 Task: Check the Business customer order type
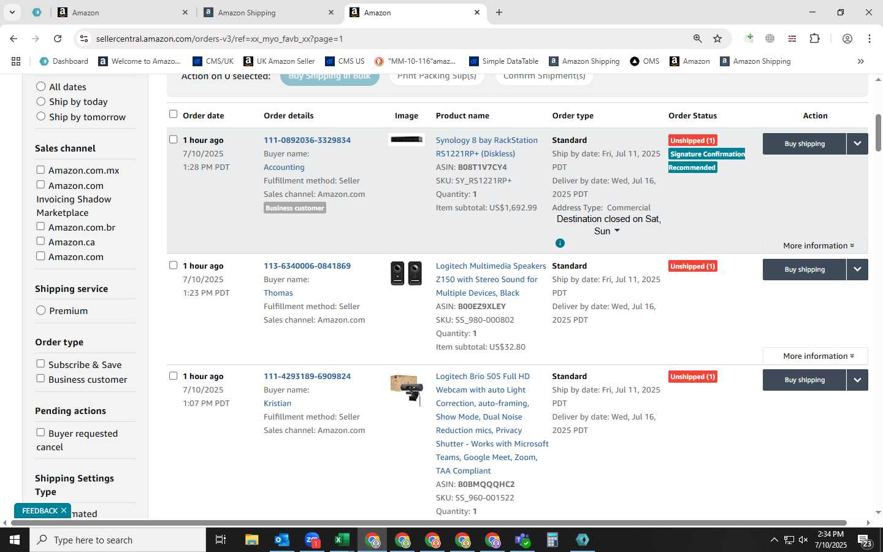(x=40, y=378)
